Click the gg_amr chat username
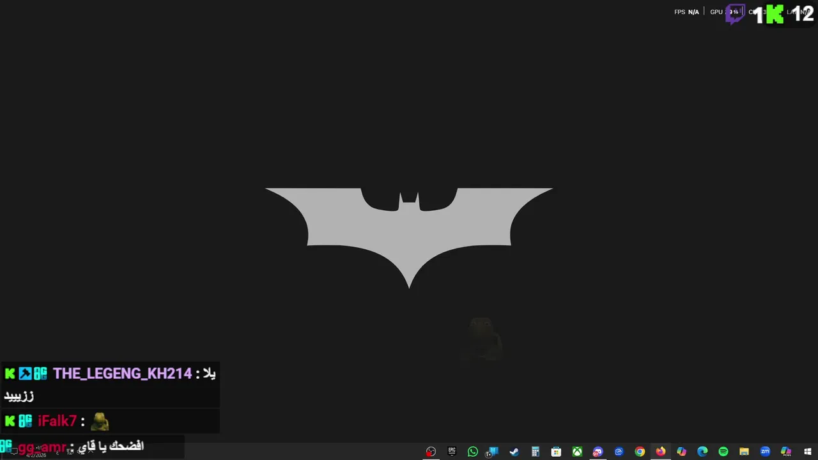 point(42,447)
